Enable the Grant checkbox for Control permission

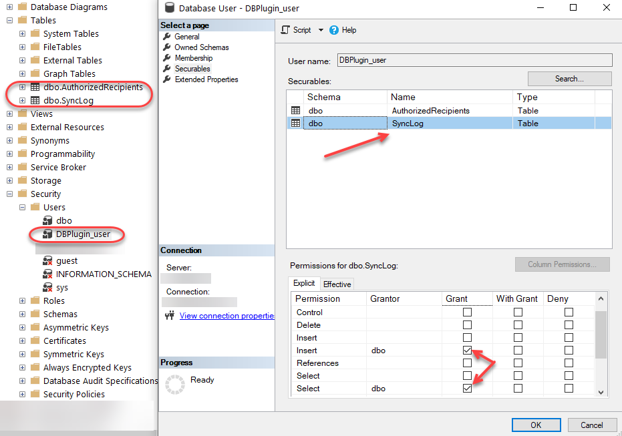(x=466, y=312)
